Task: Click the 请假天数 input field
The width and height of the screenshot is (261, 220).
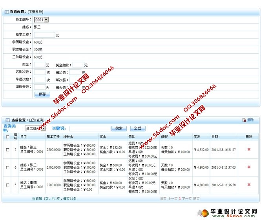Action: (x=40, y=87)
